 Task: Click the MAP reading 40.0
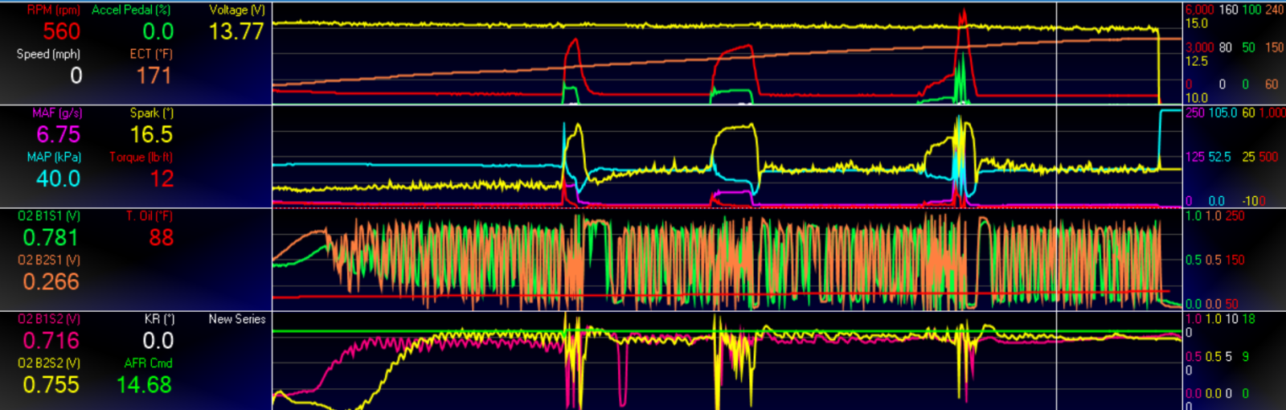click(59, 178)
